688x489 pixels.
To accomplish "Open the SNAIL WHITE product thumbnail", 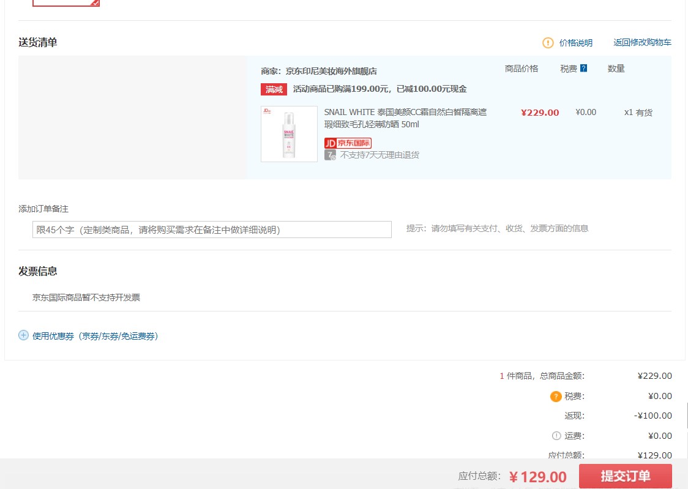I will coord(289,134).
